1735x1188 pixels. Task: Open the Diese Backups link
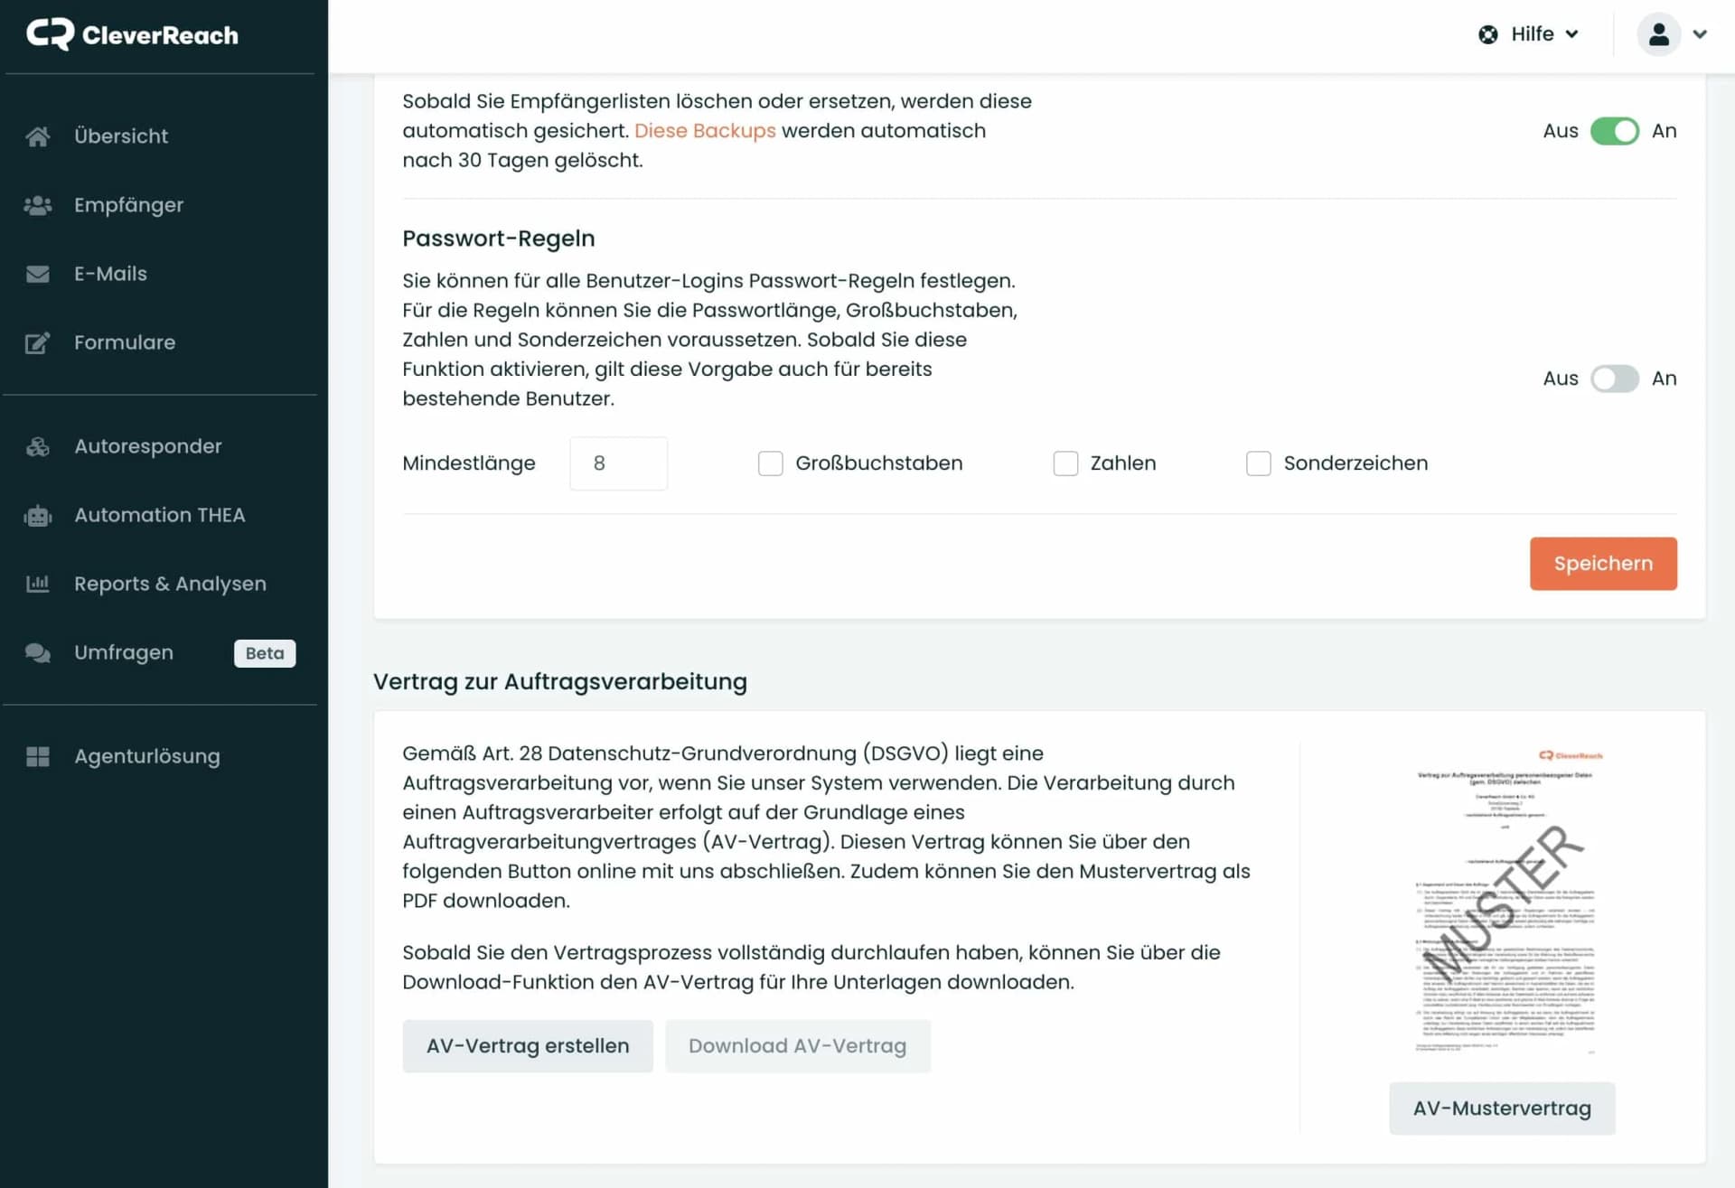click(x=705, y=130)
